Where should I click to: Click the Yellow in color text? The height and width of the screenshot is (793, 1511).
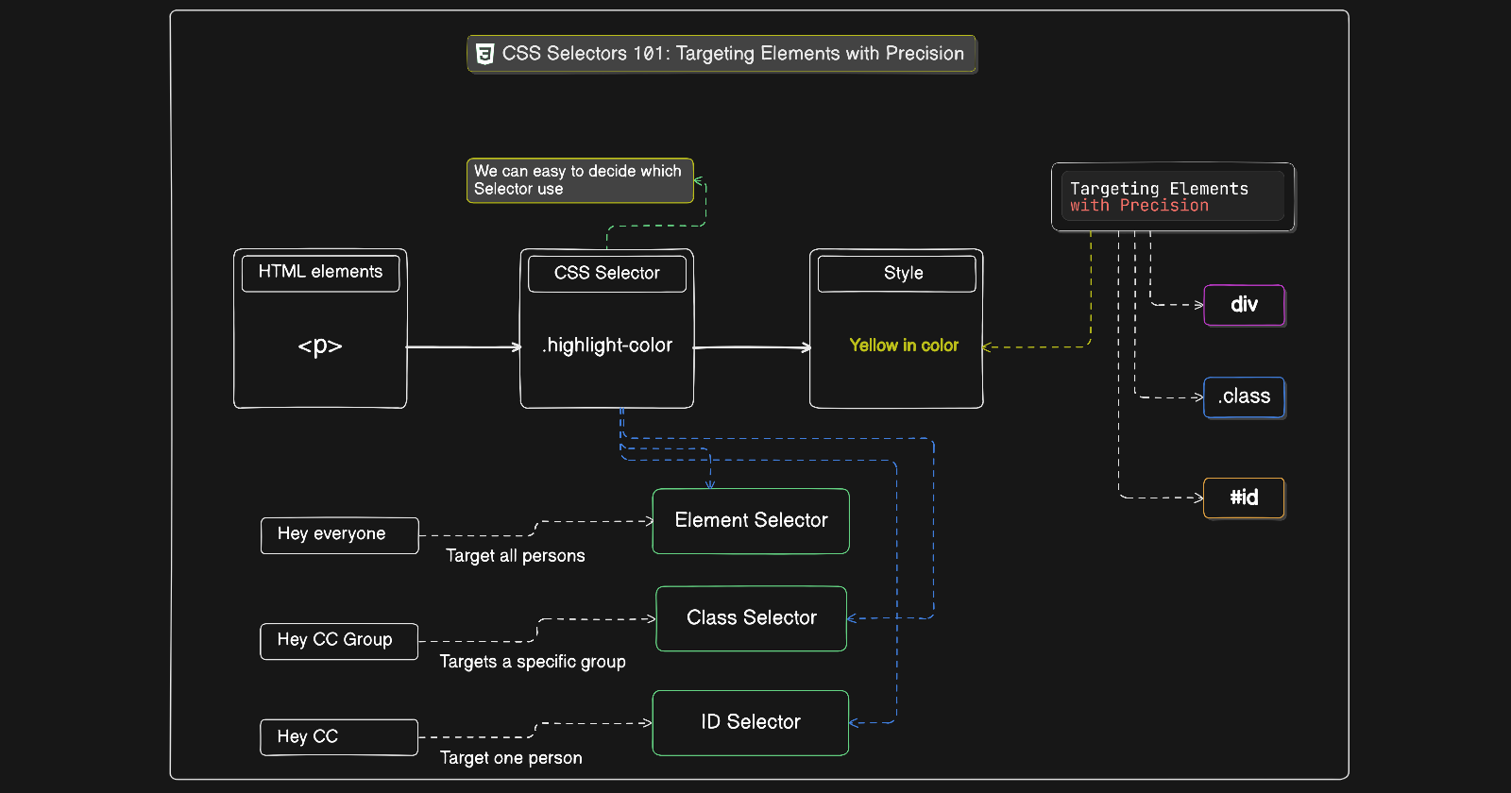(x=904, y=346)
